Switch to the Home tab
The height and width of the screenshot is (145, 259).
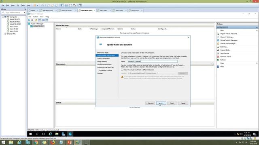pos(33,10)
